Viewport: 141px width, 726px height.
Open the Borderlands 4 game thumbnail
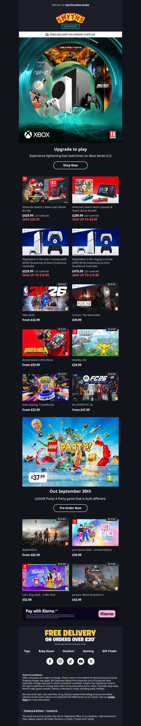[x=45, y=342]
